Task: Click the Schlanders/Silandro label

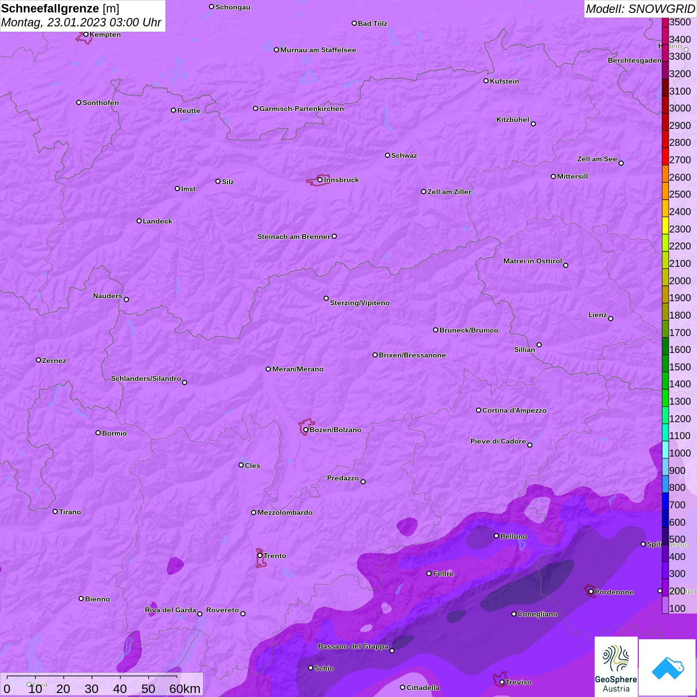Action: 146,378
